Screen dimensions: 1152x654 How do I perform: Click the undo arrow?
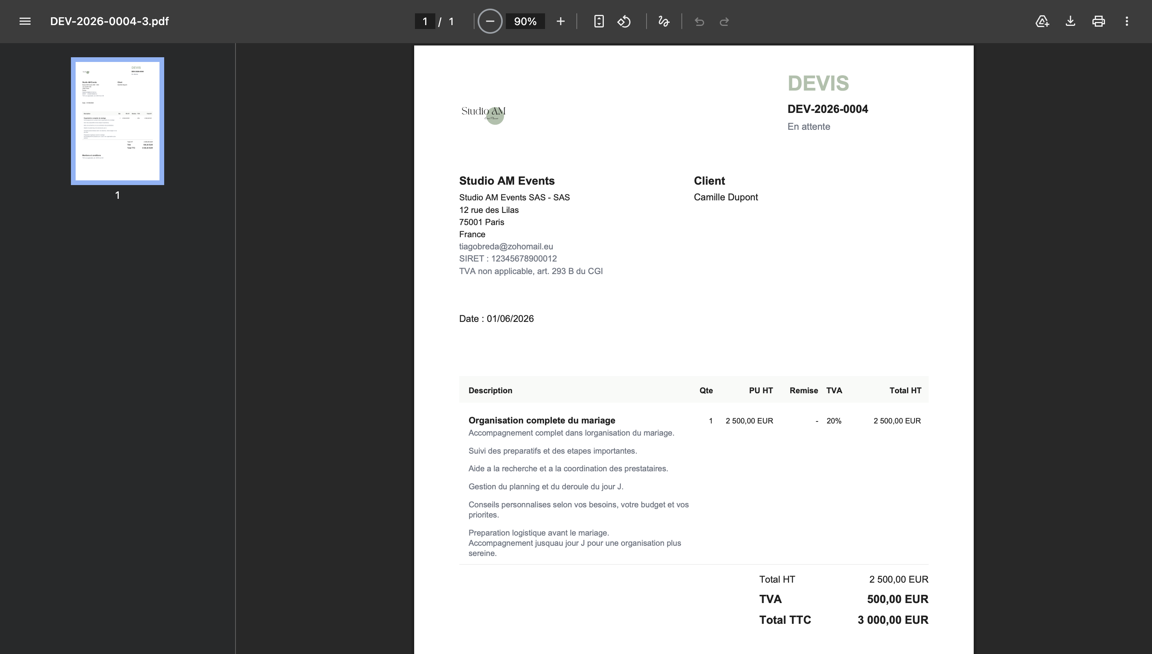point(699,21)
